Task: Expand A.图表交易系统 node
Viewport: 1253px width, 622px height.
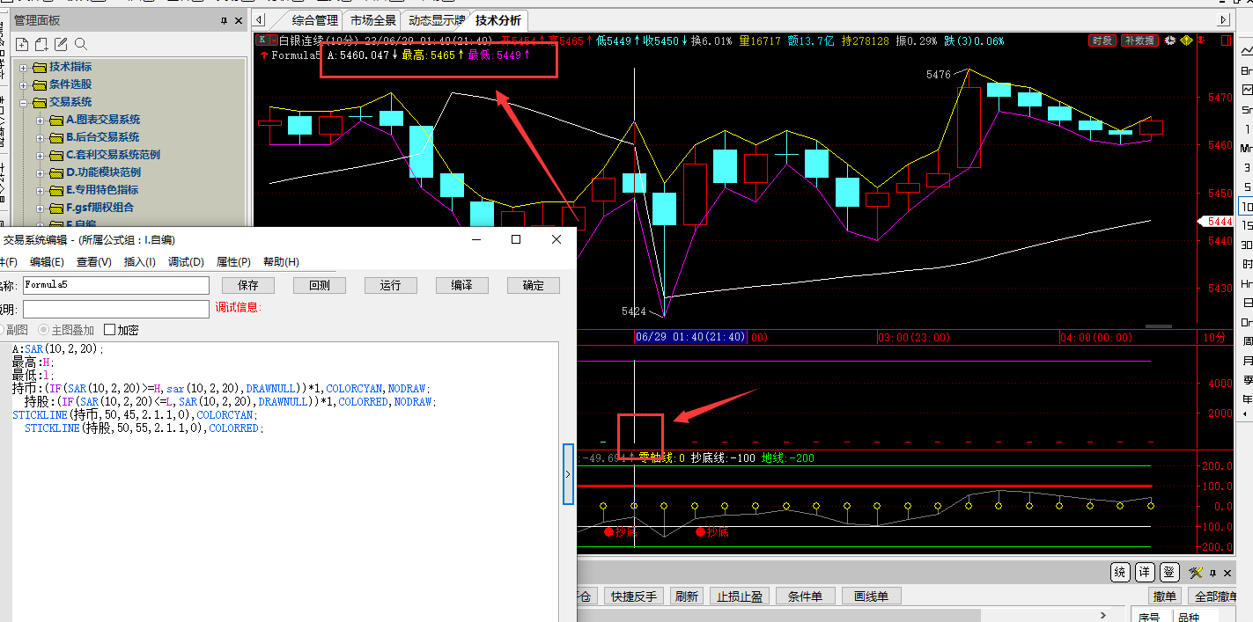Action: point(41,120)
